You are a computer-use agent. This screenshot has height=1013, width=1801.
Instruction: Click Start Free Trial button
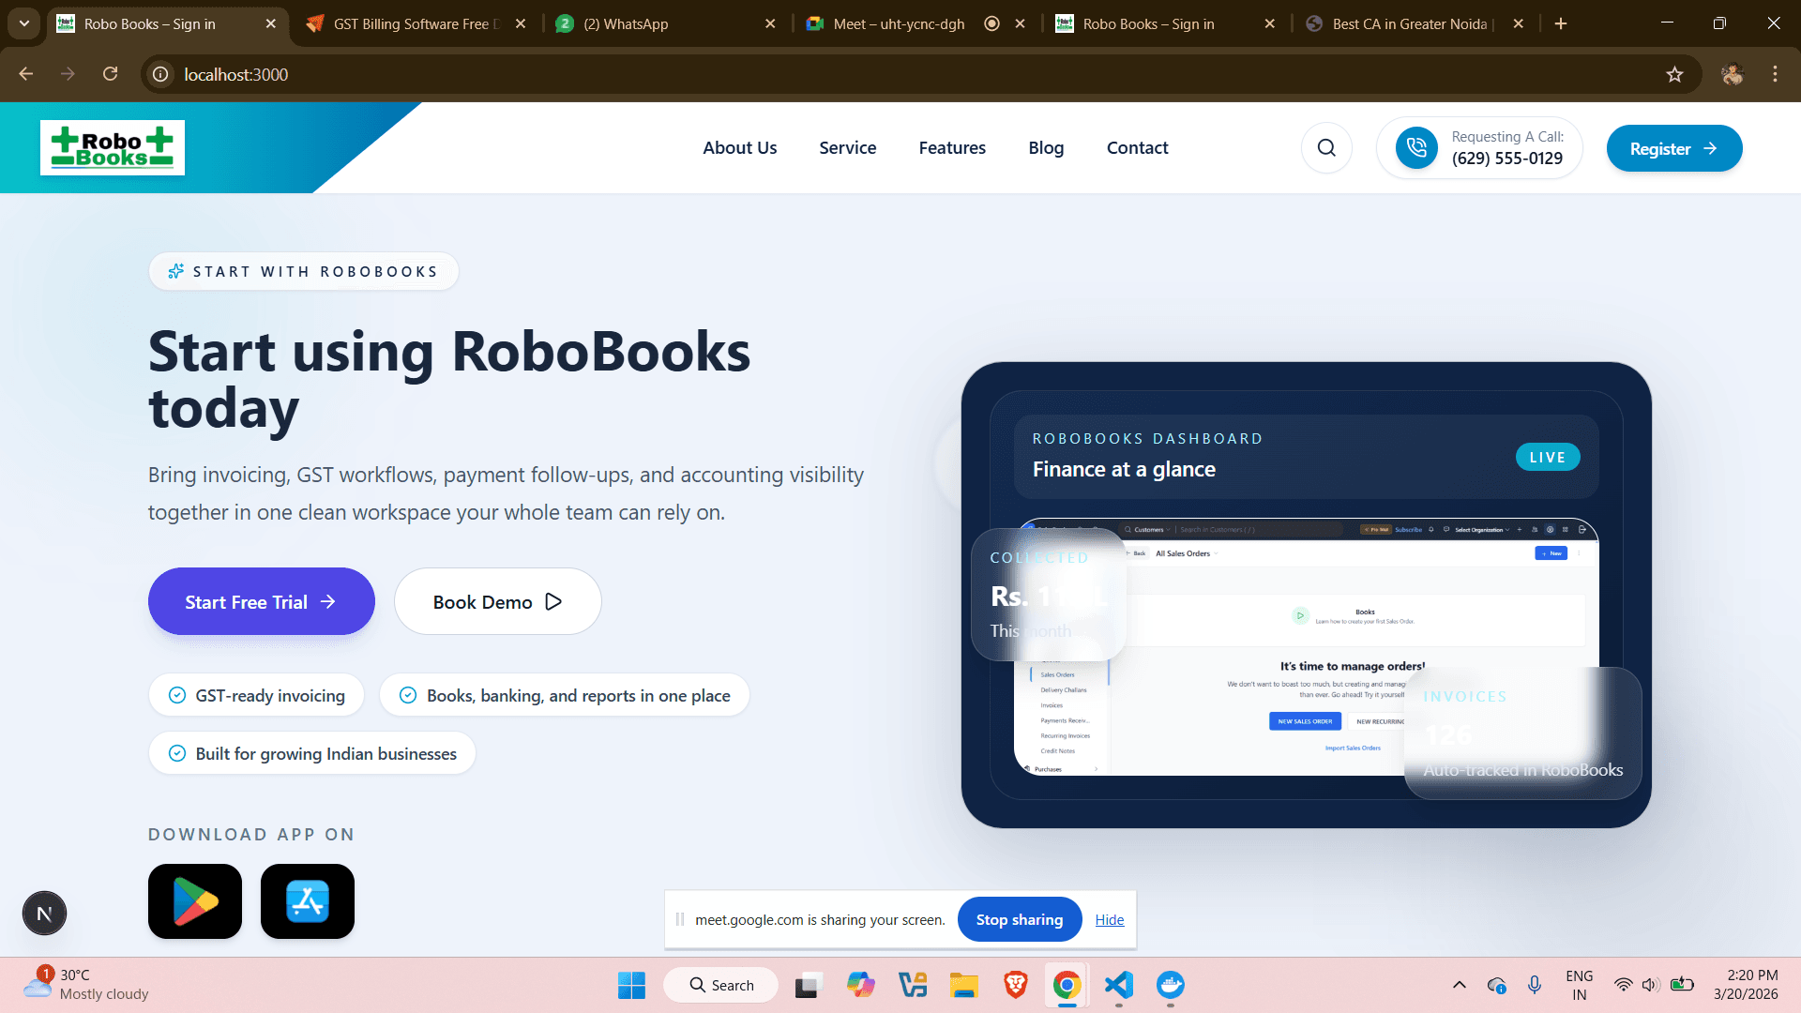point(261,601)
